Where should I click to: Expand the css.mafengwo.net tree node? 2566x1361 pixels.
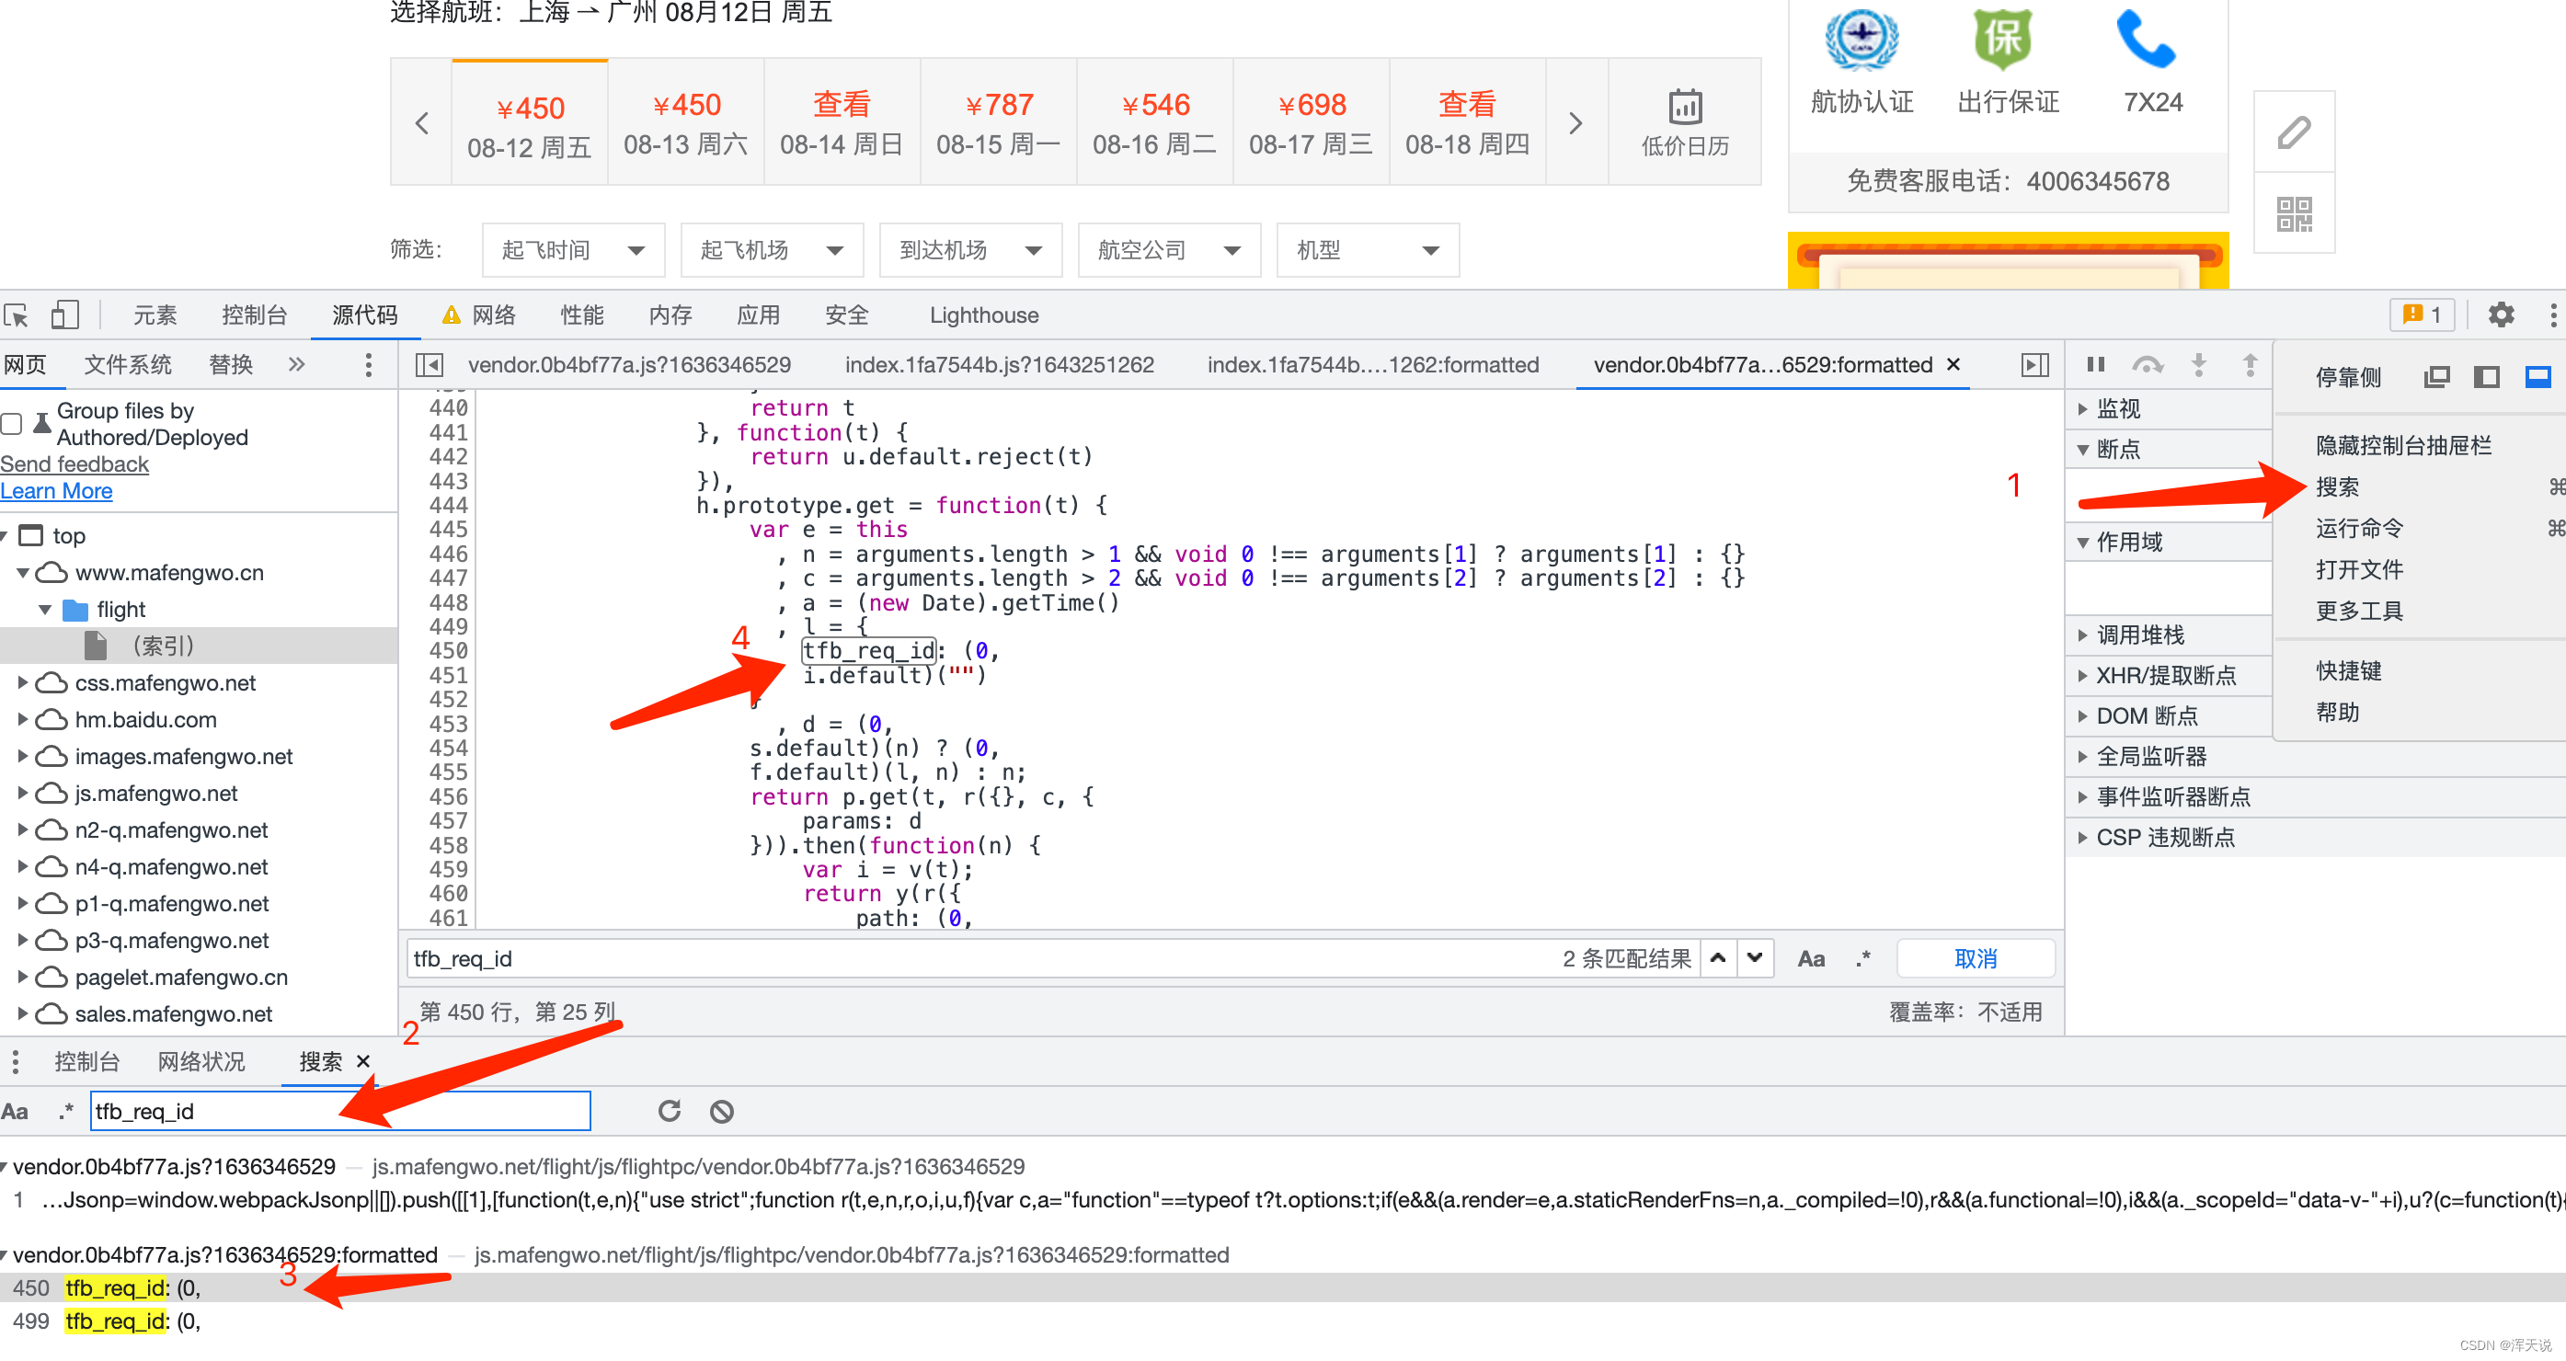click(x=23, y=683)
